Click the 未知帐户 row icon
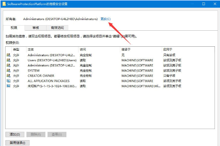 tap(8, 86)
